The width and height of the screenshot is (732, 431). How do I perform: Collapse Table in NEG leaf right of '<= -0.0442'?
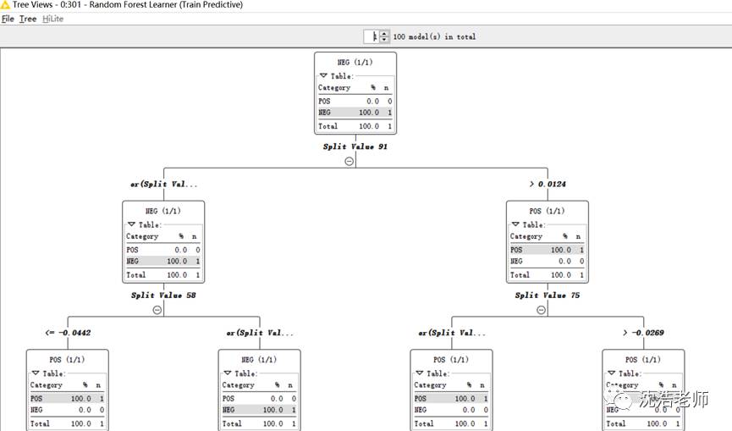pos(228,373)
